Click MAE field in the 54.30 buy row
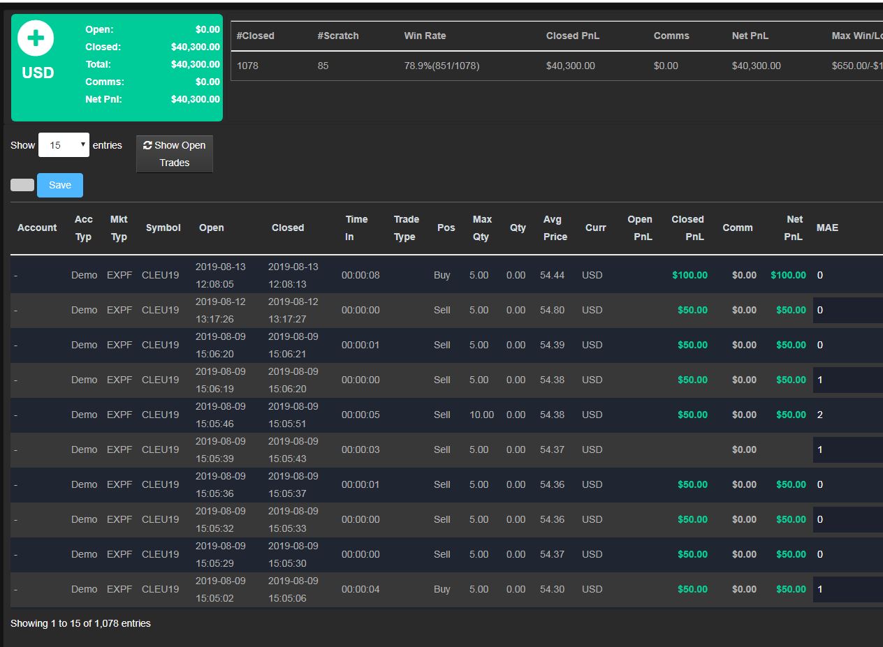The image size is (883, 647). (848, 589)
